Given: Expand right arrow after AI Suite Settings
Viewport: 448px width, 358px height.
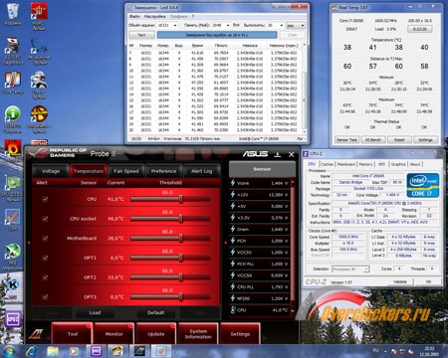Looking at the screenshot, I should point(265,338).
